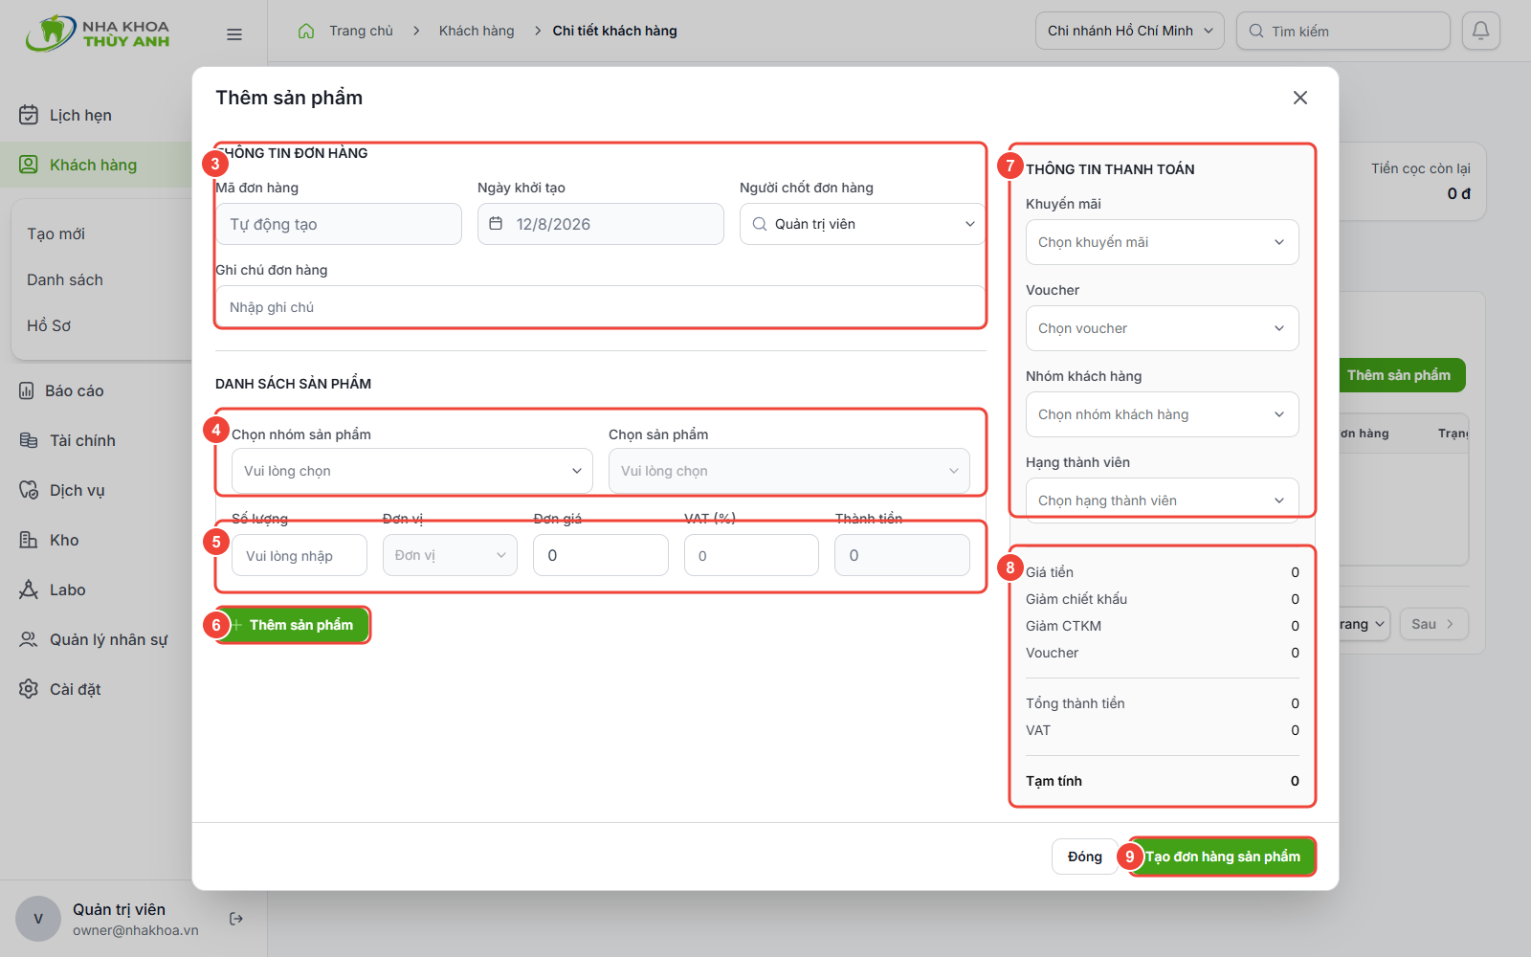1531x957 pixels.
Task: Click the Tài chính finance icon
Action: (29, 440)
